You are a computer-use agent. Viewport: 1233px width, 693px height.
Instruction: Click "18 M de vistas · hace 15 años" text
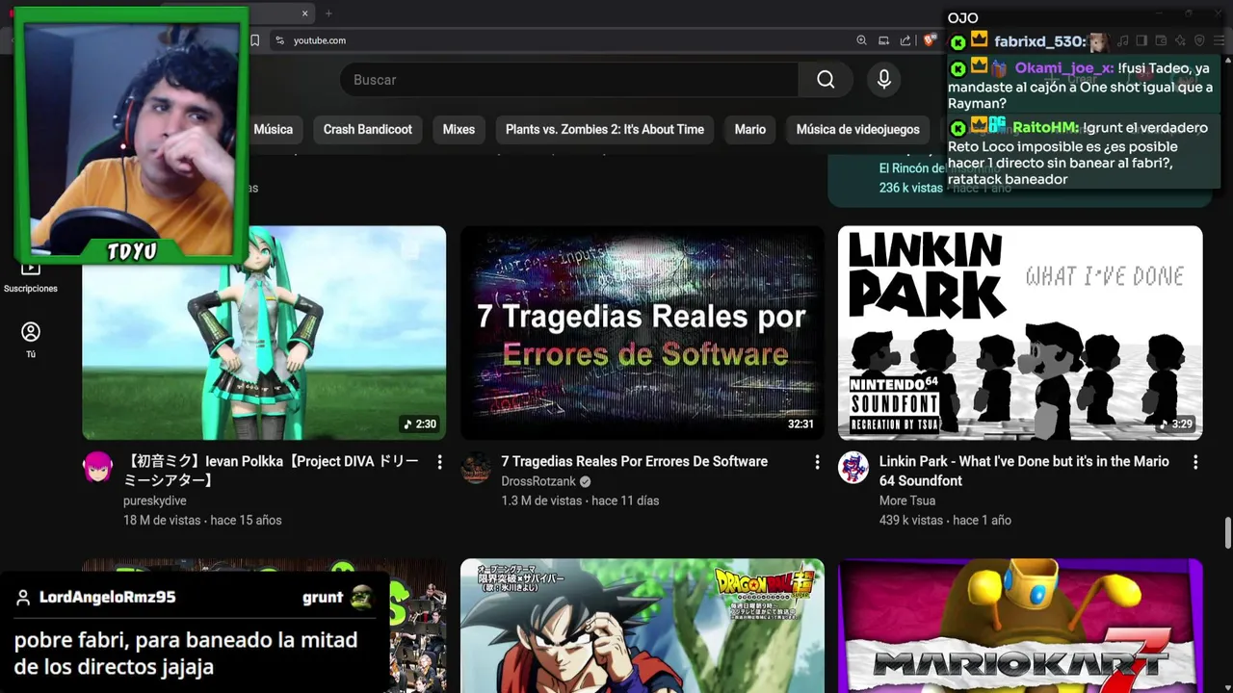[x=202, y=520]
